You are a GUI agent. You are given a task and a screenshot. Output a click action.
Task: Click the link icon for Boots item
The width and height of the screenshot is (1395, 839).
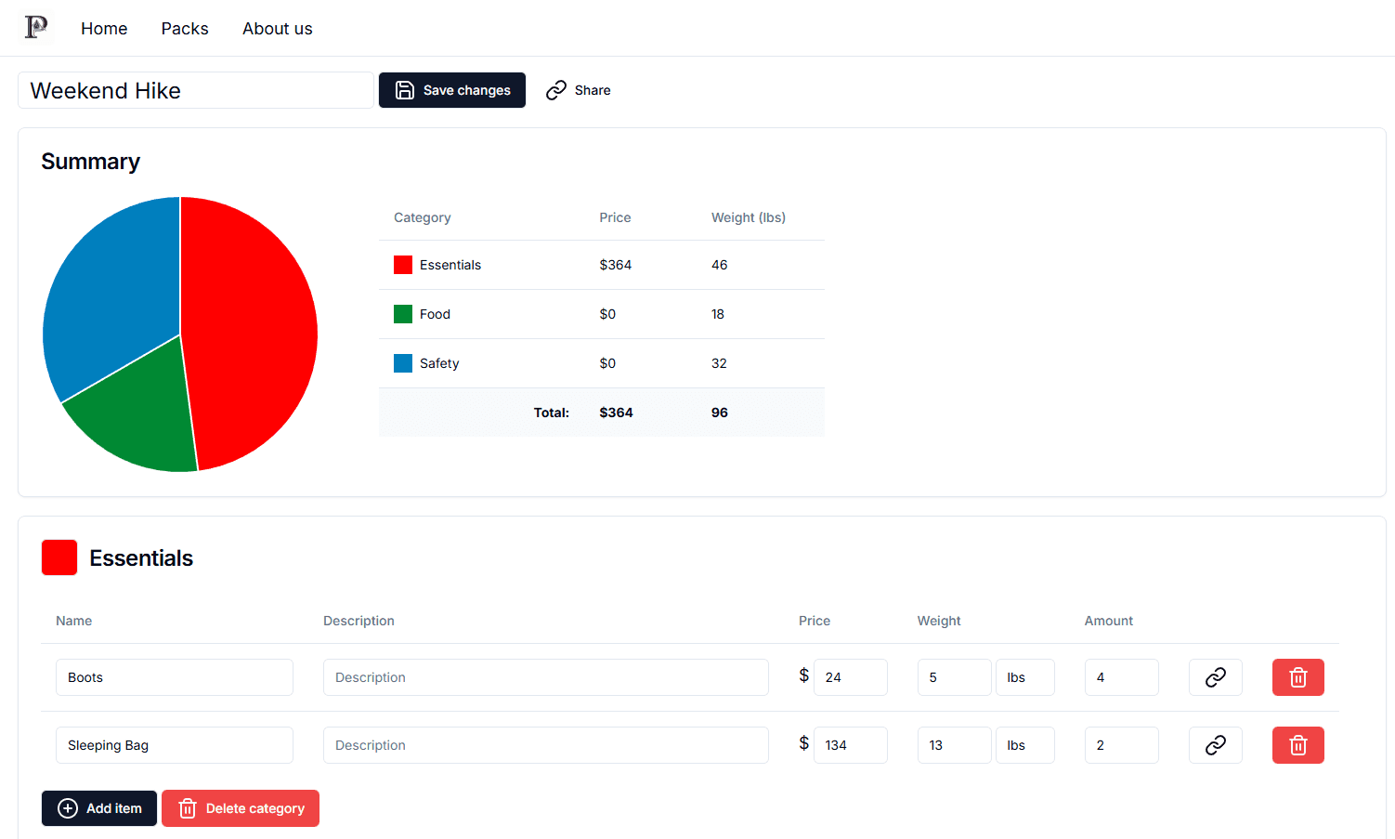[1215, 677]
